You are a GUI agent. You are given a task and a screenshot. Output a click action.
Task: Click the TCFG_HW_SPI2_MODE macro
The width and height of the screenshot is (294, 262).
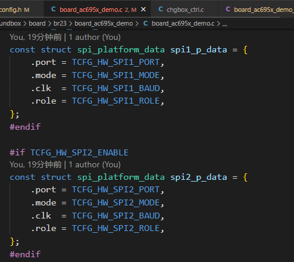[115, 203]
